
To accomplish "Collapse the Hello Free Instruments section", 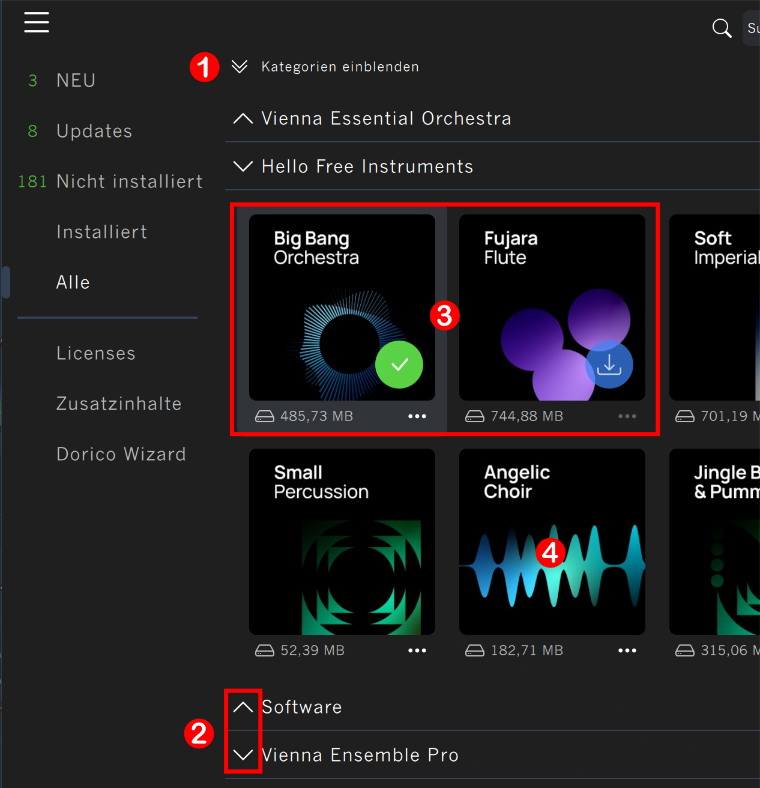I will click(243, 166).
